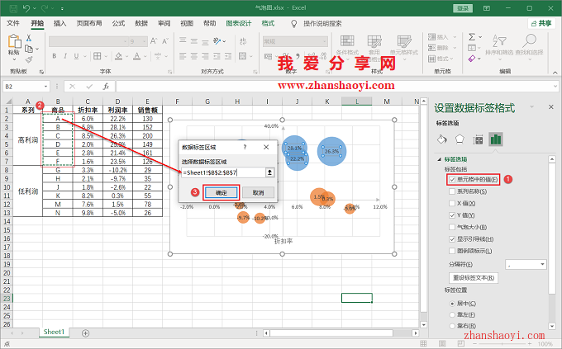Select the Left label position radio

[452, 314]
